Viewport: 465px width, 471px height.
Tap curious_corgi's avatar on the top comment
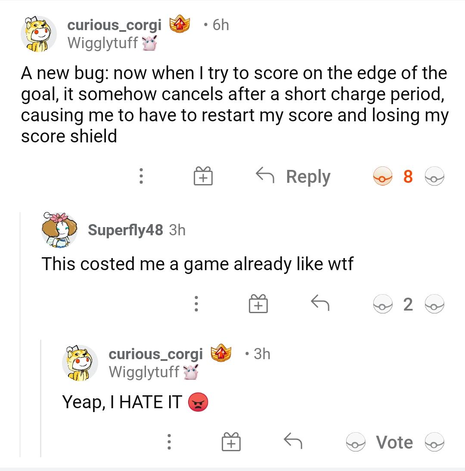(39, 34)
